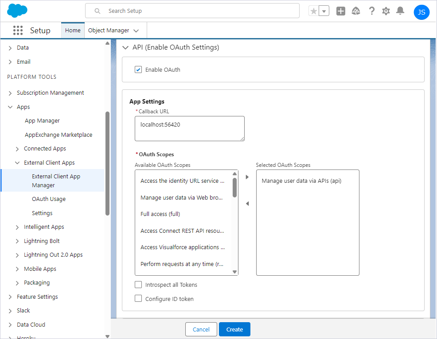The height and width of the screenshot is (339, 437).
Task: Click the favorites star icon
Action: (313, 11)
